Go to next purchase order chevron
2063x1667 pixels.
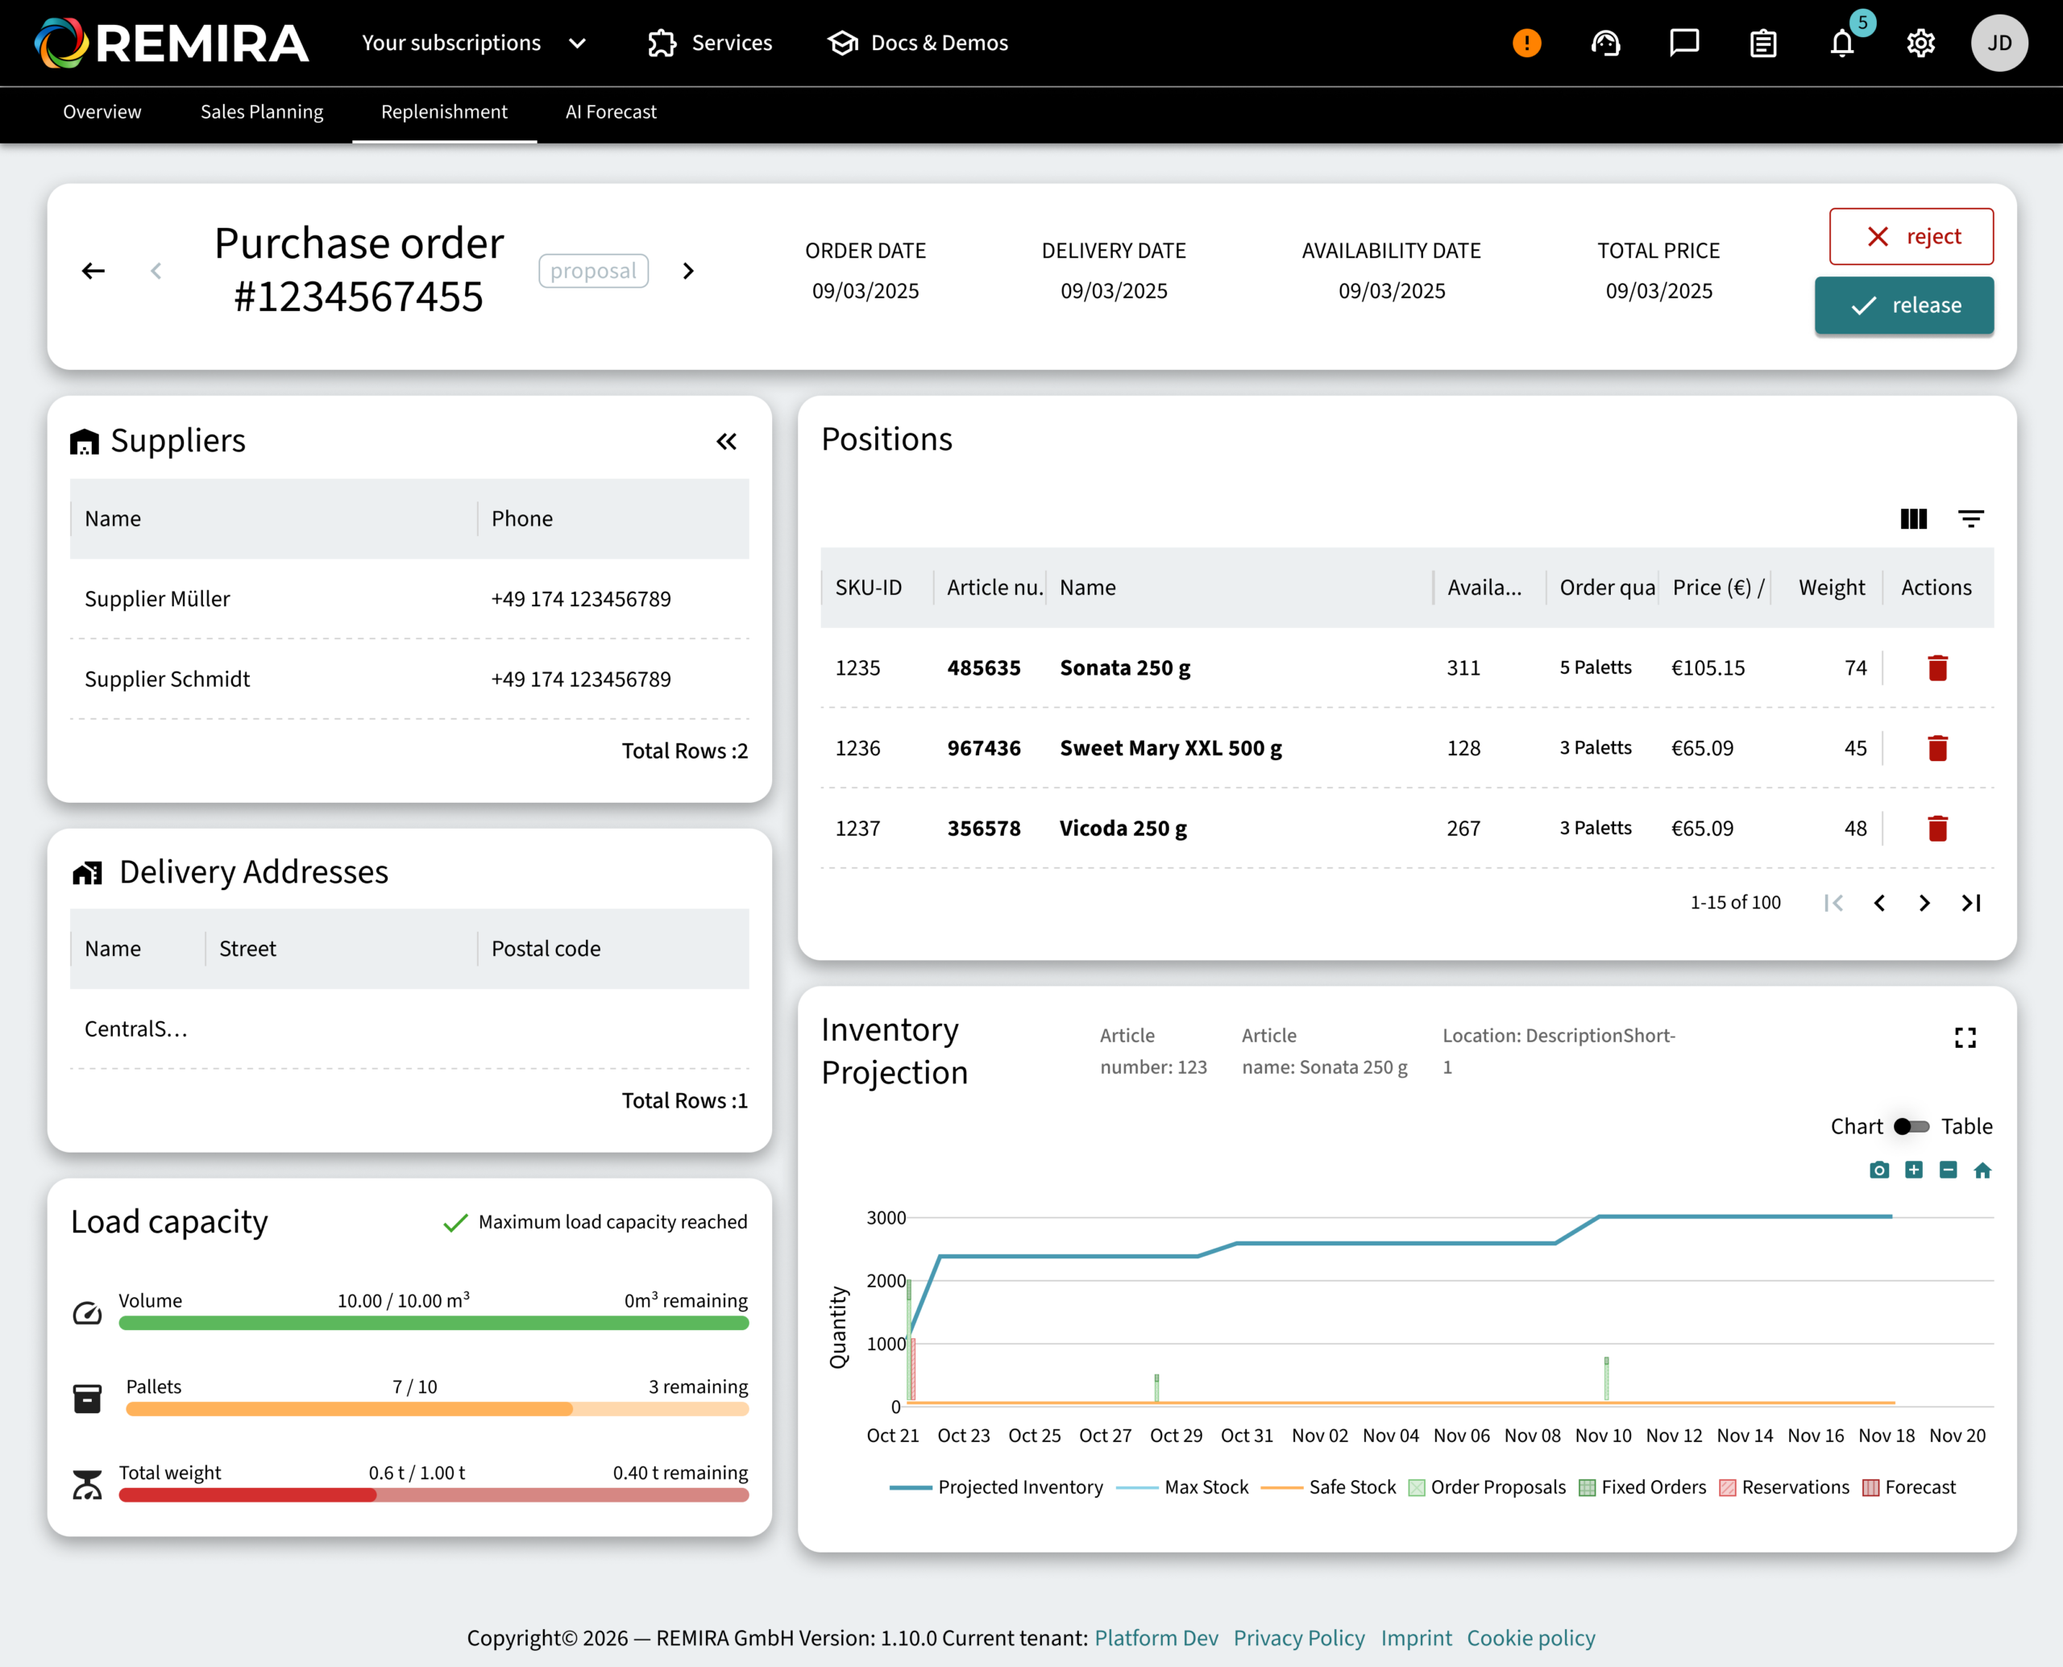(687, 271)
